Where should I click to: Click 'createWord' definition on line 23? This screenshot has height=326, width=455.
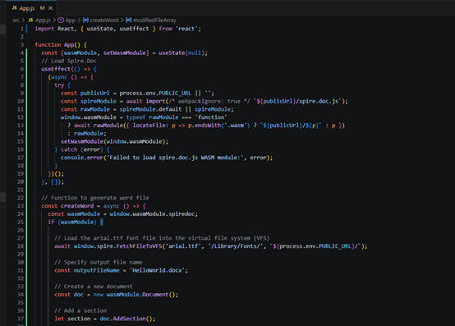[77, 206]
